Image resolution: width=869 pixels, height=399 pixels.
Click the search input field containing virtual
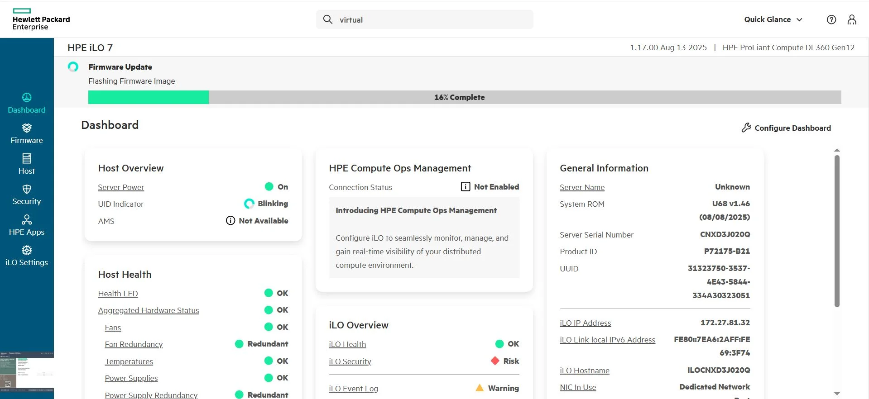[425, 19]
